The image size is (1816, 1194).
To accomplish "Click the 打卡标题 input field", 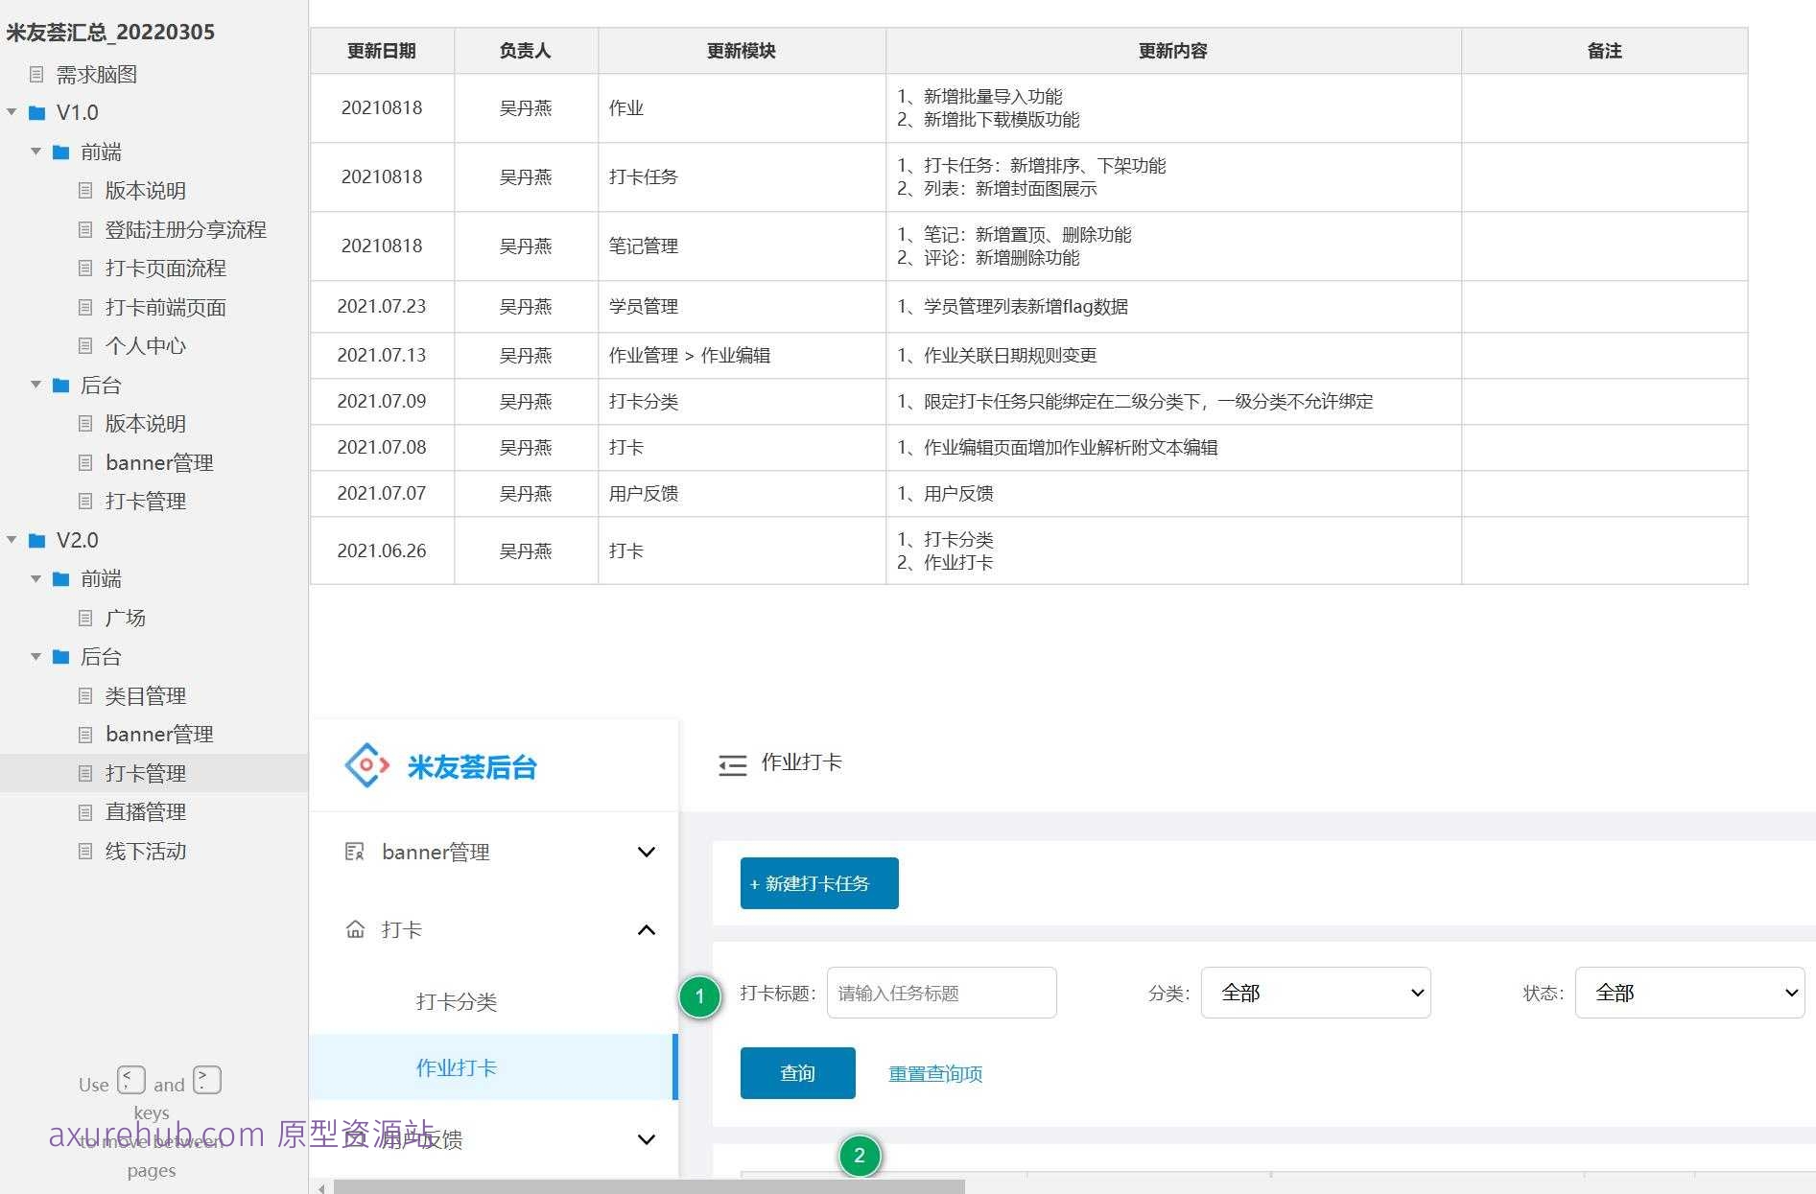I will click(x=940, y=993).
